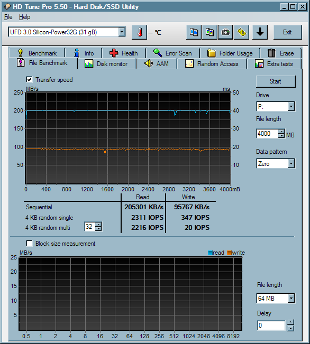This screenshot has width=310, height=344.
Task: Switch to the Info tab
Action: point(84,53)
